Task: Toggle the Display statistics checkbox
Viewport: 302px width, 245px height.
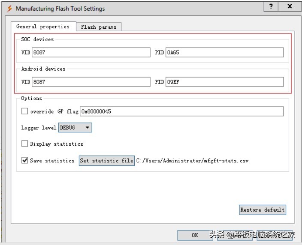Action: pyautogui.click(x=25, y=144)
